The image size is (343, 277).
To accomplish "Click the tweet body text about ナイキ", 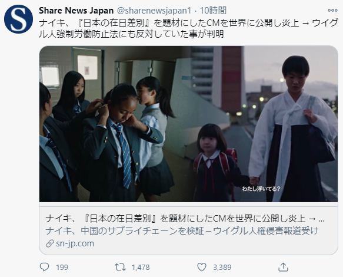I will 189,28.
